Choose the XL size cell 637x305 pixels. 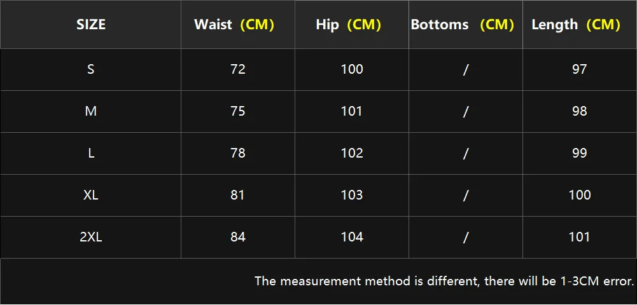coord(90,195)
